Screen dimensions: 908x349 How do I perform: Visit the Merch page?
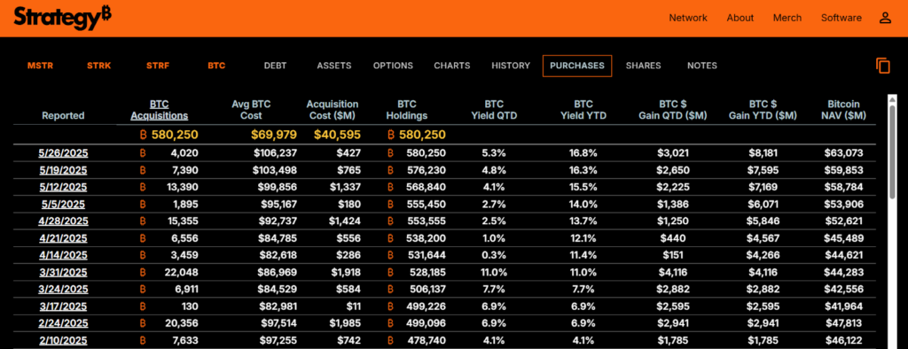[x=787, y=18]
